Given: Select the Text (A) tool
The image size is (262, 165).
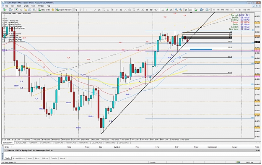Looking at the screenshot, I should 108,10.
